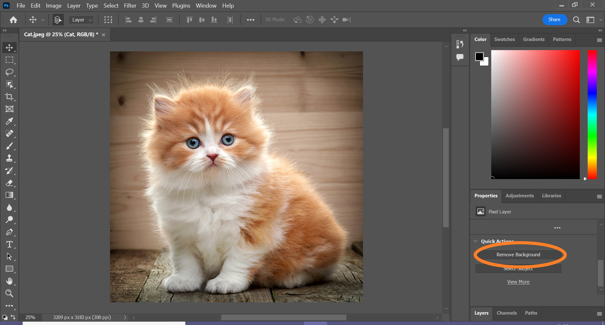Click the foreground color swatch
Image resolution: width=605 pixels, height=325 pixels.
pyautogui.click(x=479, y=56)
